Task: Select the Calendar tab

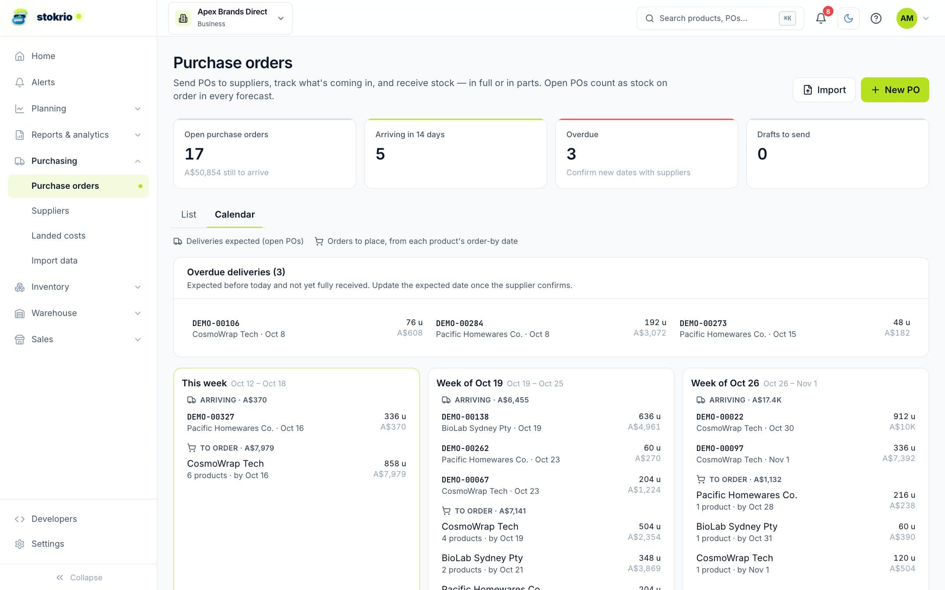Action: 234,215
